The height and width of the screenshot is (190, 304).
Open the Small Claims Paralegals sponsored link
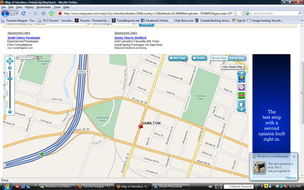(x=24, y=37)
